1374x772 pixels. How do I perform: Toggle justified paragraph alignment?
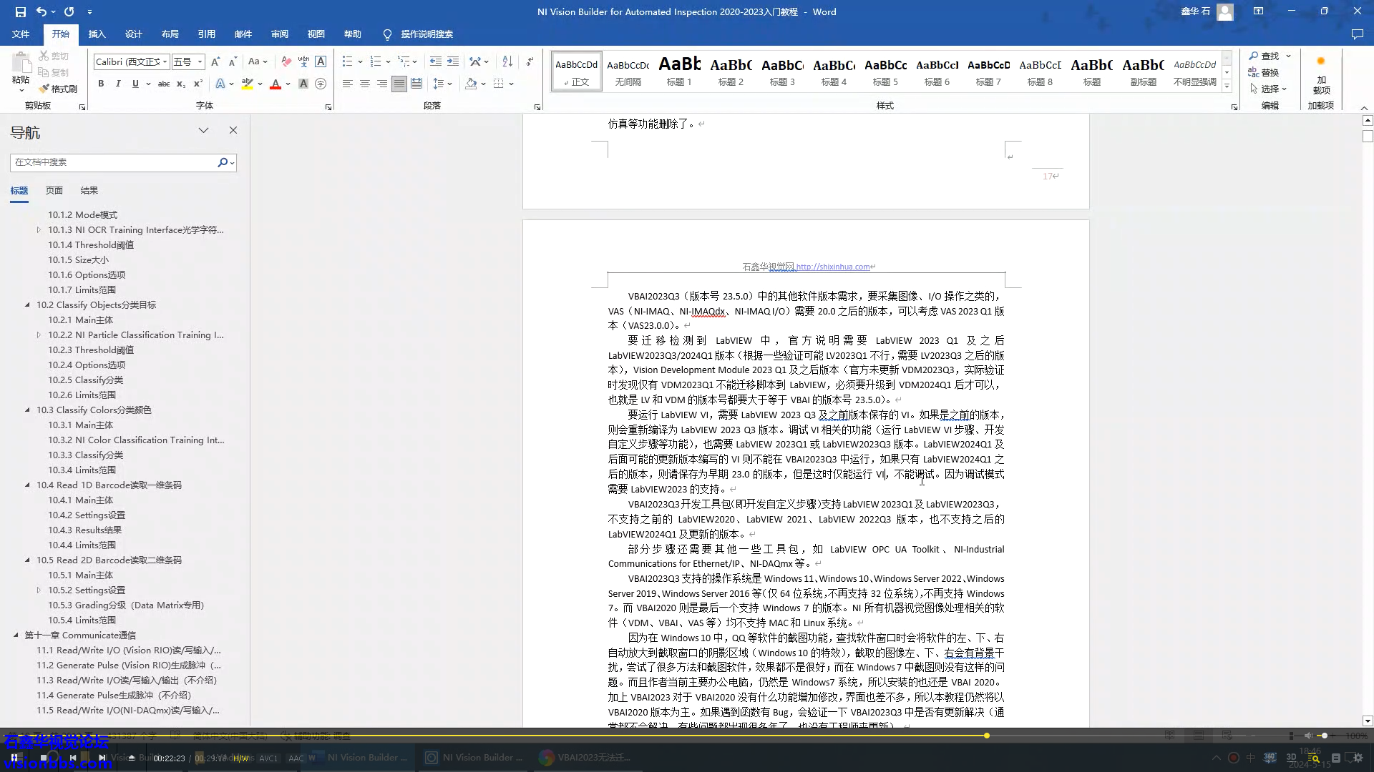click(399, 84)
